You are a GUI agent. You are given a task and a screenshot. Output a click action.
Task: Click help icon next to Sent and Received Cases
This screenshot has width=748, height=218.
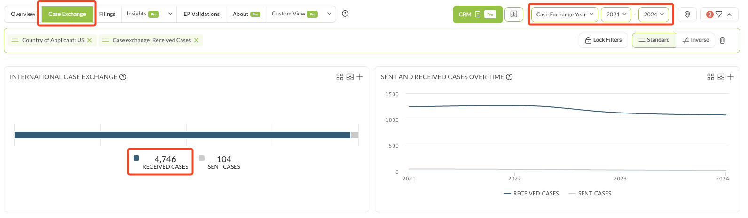pos(509,77)
